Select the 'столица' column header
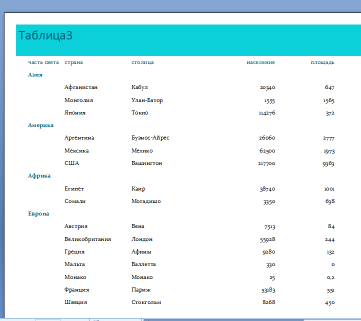361x321 pixels. [142, 62]
